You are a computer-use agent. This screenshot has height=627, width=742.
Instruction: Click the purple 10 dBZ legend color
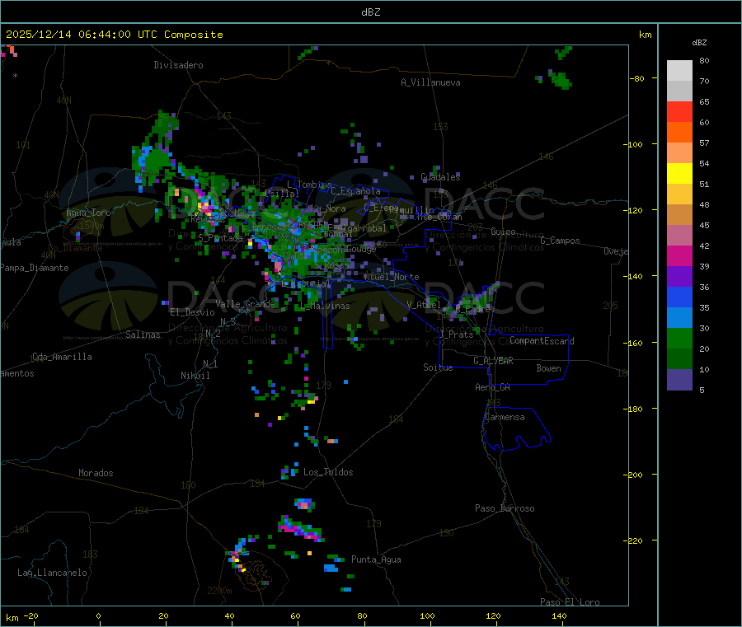pyautogui.click(x=679, y=379)
